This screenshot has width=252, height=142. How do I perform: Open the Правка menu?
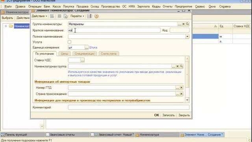(20, 7)
